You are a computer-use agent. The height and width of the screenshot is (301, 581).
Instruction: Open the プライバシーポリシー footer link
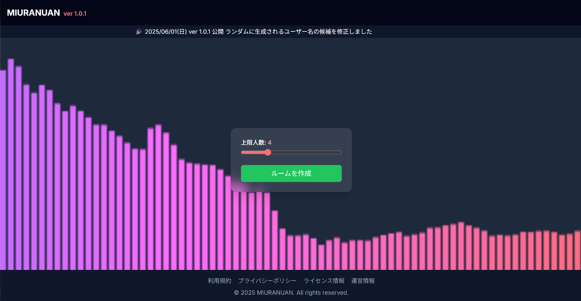tap(267, 281)
